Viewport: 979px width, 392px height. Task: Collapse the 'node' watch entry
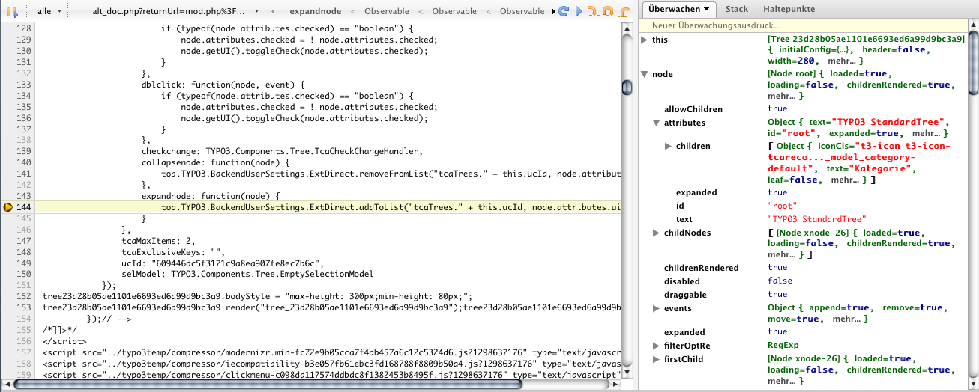pyautogui.click(x=644, y=74)
